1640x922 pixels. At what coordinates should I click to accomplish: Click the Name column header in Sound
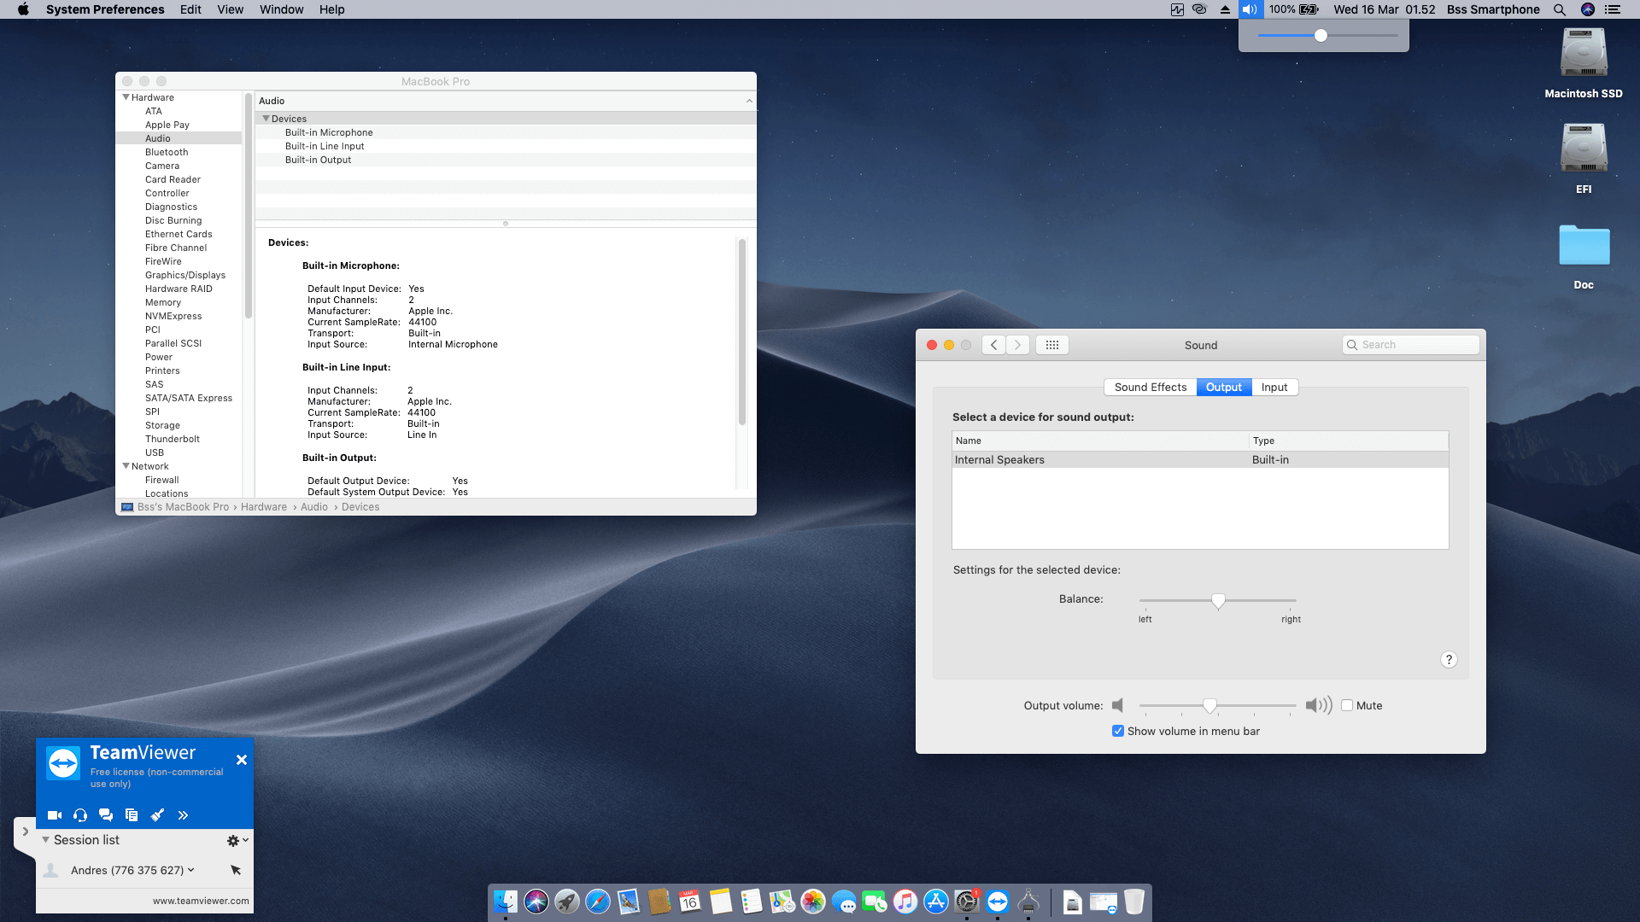point(1100,441)
